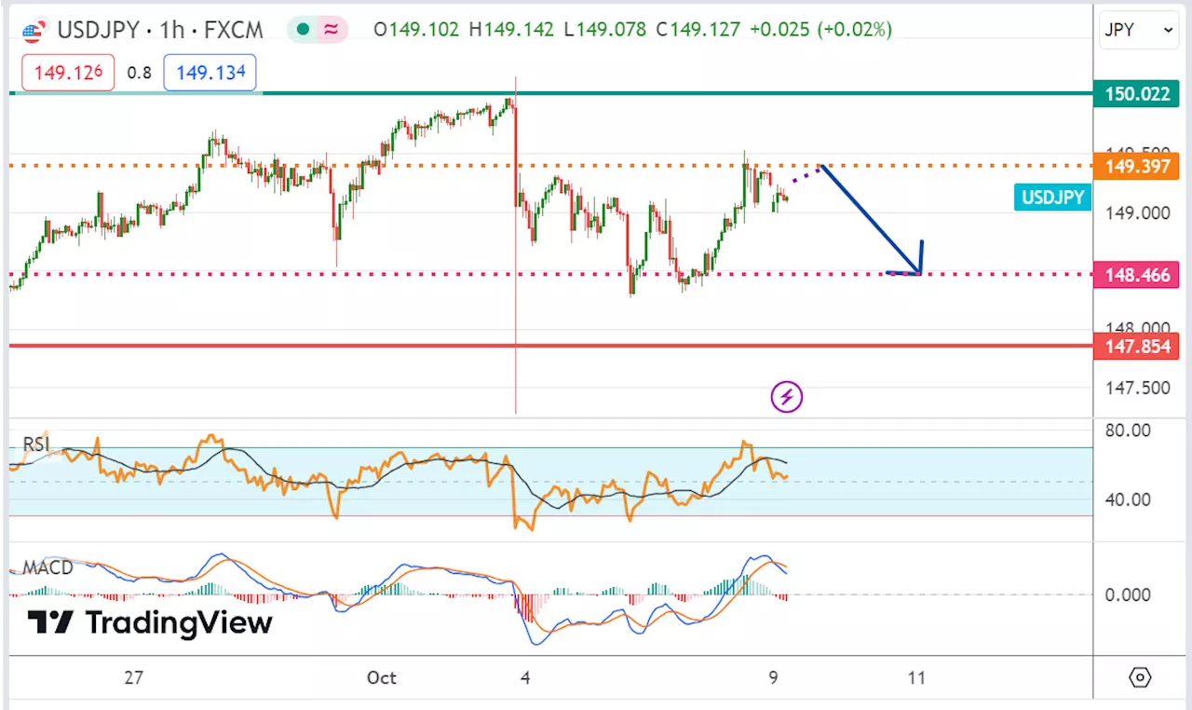Click the 147.500 price axis value
1192x710 pixels.
[x=1137, y=388]
